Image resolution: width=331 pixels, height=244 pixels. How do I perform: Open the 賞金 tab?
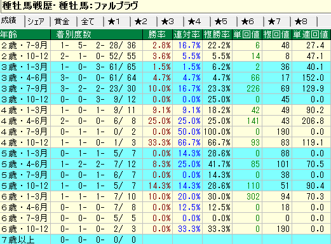tap(64, 22)
